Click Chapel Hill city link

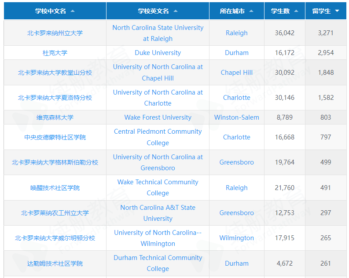point(237,73)
